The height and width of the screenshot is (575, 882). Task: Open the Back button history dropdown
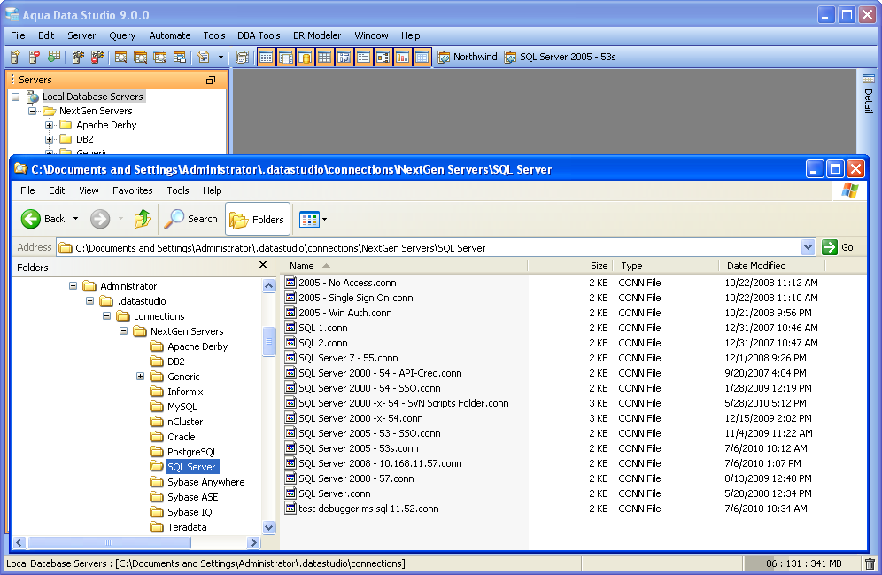(x=75, y=219)
